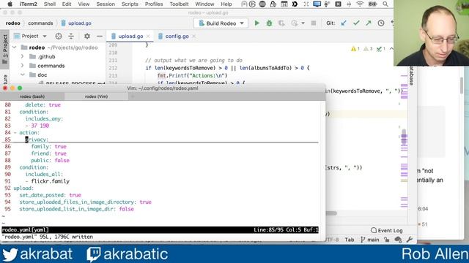The image size is (469, 263).
Task: Open Event Log in status bar
Action: point(387,230)
